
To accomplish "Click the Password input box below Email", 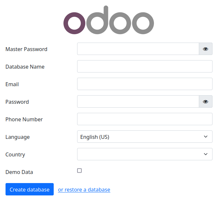I will pyautogui.click(x=138, y=101).
